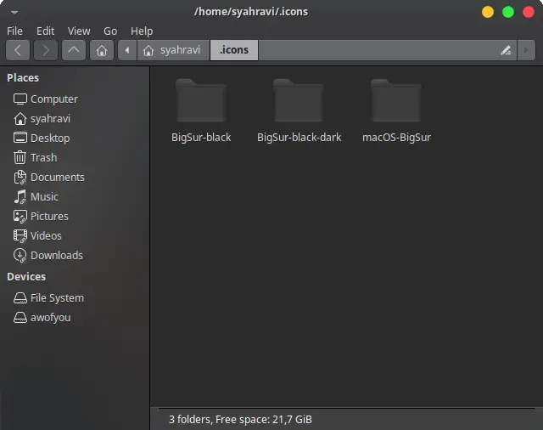Image resolution: width=543 pixels, height=430 pixels.
Task: Open Downloads in the sidebar
Action: [48, 256]
